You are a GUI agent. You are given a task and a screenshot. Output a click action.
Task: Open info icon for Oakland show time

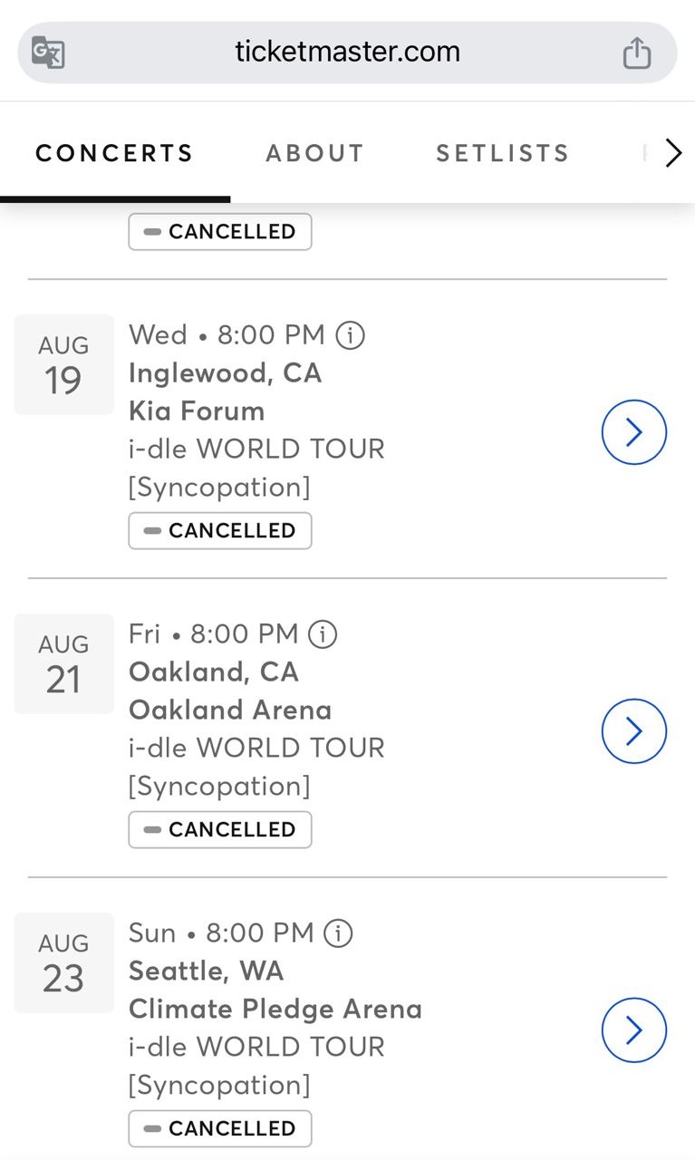coord(323,634)
